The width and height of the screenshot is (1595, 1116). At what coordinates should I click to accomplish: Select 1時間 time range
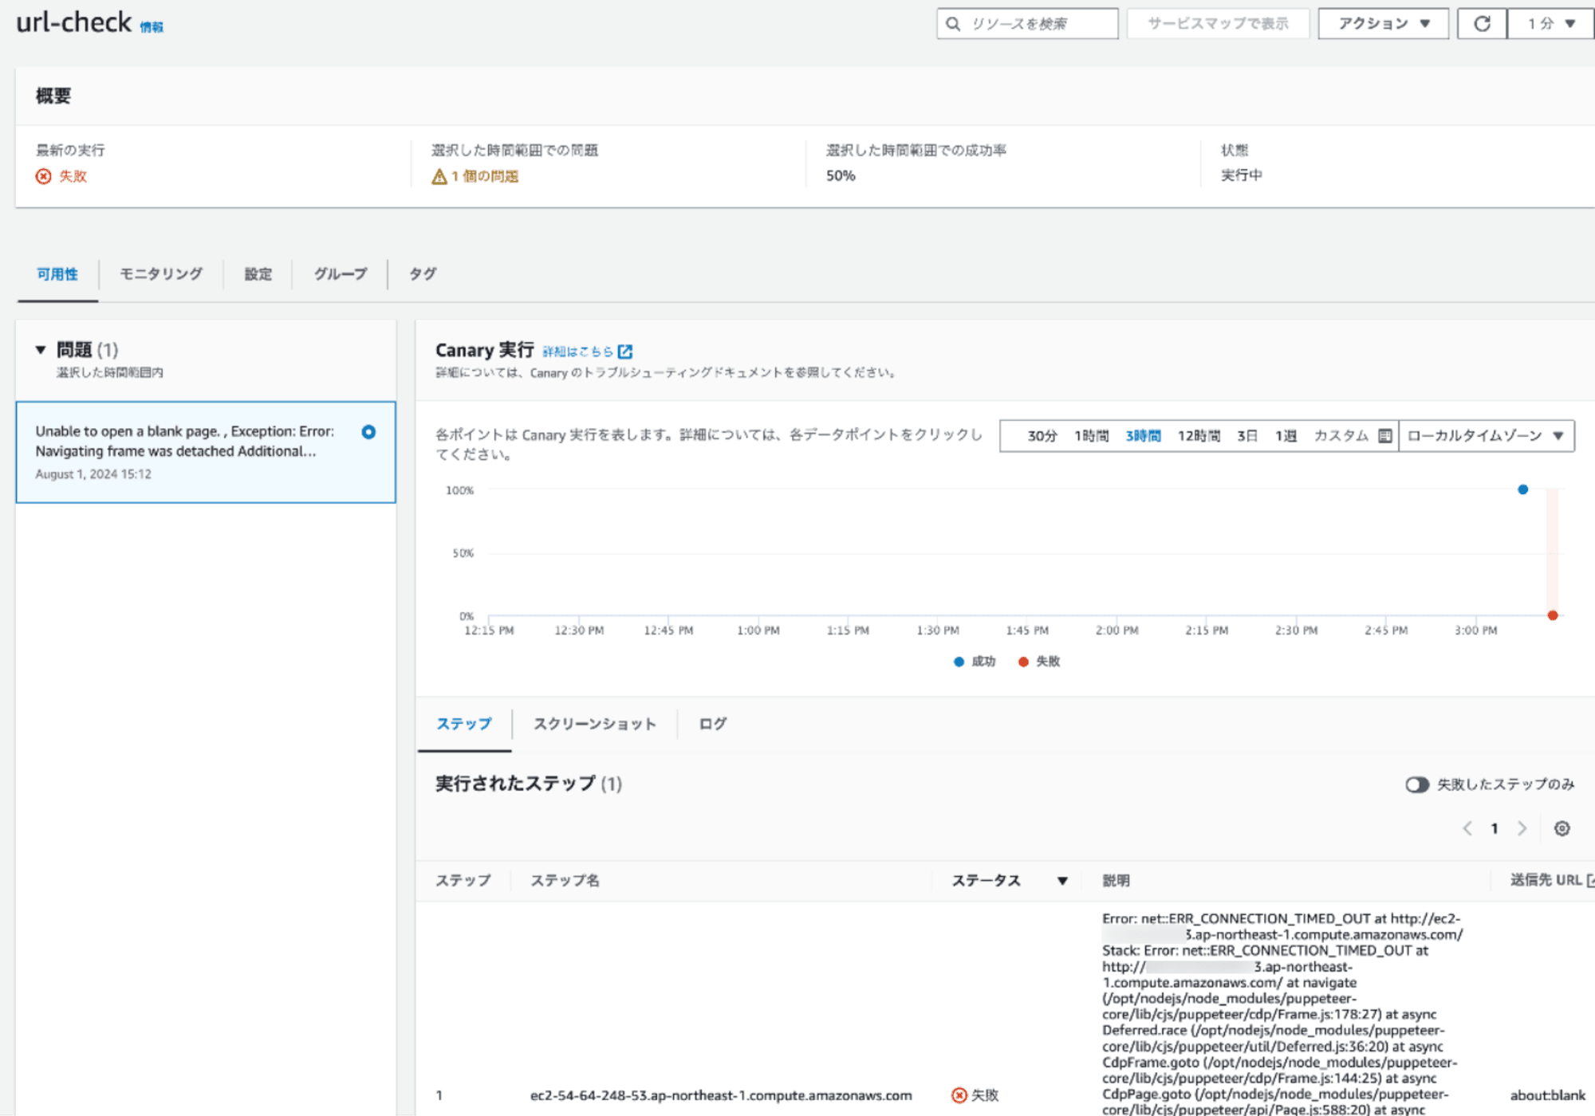click(x=1092, y=436)
